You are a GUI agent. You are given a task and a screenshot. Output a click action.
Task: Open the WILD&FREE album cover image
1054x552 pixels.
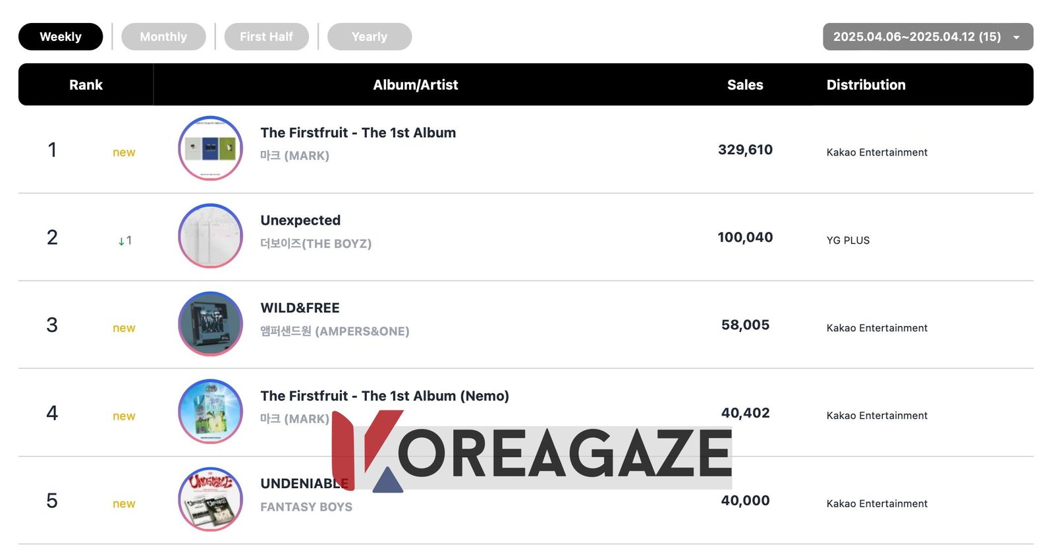click(210, 323)
